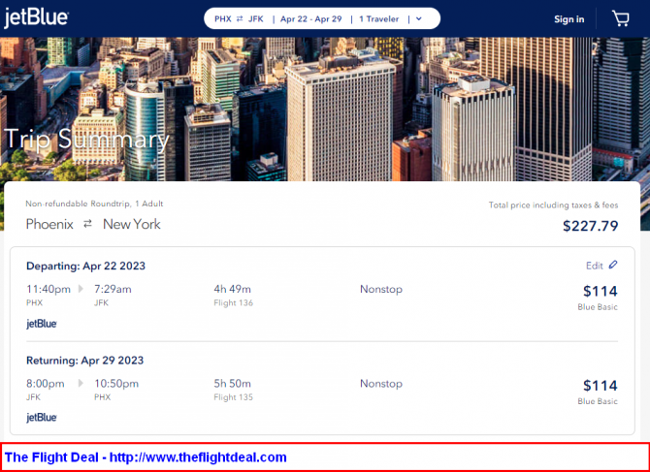Viewport: 650px width, 472px height.
Task: Click Edit for the departing flight
Action: tap(594, 266)
